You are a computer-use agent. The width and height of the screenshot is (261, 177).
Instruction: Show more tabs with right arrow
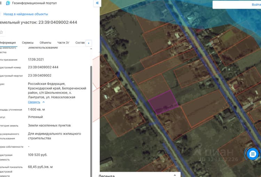[x=88, y=43]
